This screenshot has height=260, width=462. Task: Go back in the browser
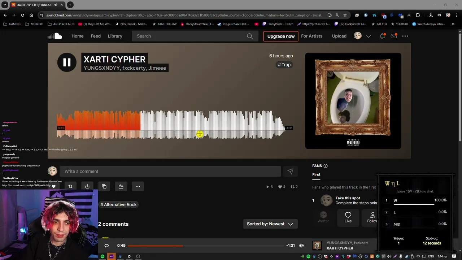(5, 15)
